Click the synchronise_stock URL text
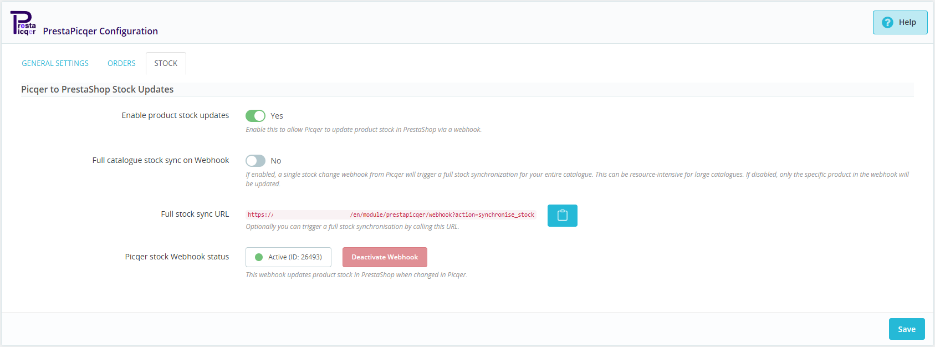 click(391, 215)
